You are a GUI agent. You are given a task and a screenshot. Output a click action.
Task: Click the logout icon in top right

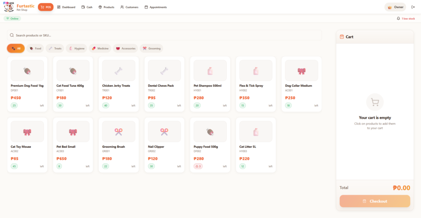coord(413,7)
